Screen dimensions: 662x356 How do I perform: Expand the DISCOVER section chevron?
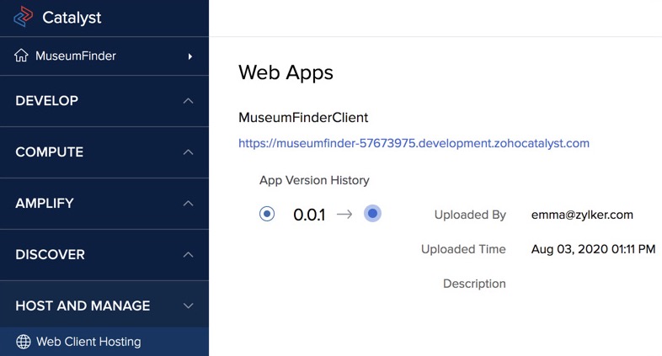188,255
